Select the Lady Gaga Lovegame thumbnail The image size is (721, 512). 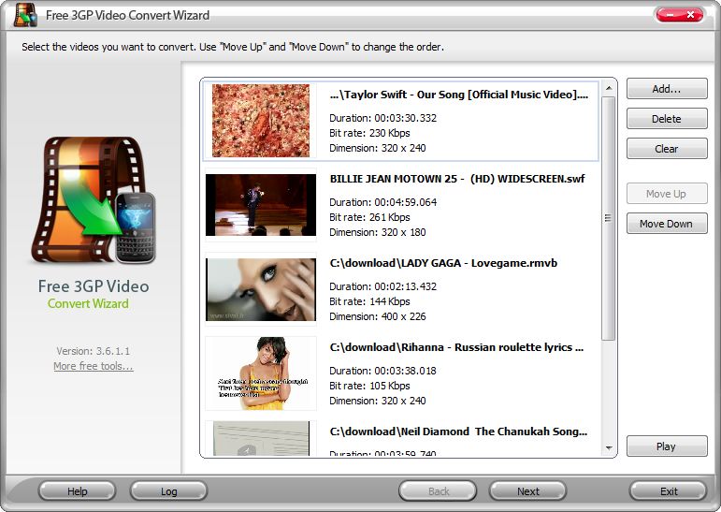click(x=261, y=289)
